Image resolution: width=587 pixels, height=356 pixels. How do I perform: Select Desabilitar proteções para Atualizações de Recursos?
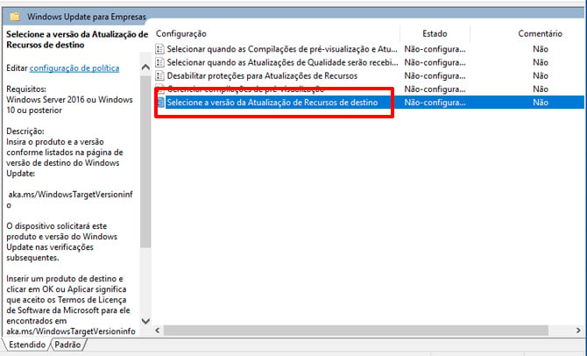[262, 75]
